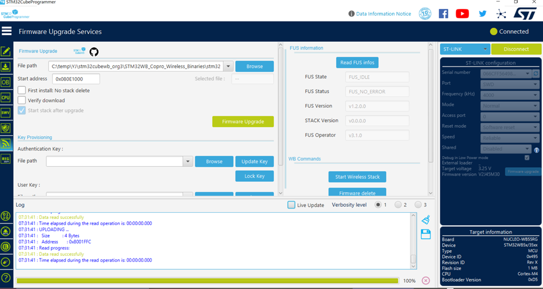Toggle Live Update checkbox
Screen dimensions: 543x289
point(292,205)
